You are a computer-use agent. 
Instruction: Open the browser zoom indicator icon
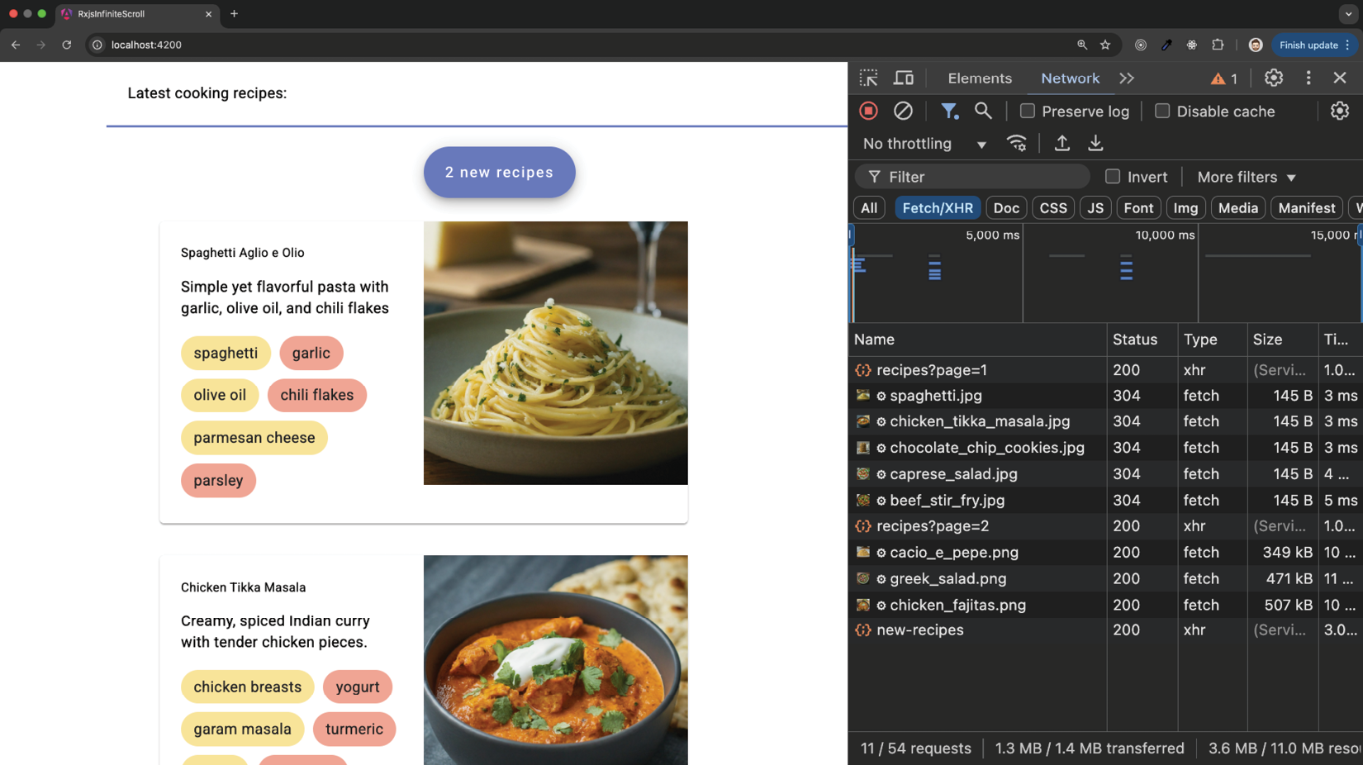tap(1081, 45)
